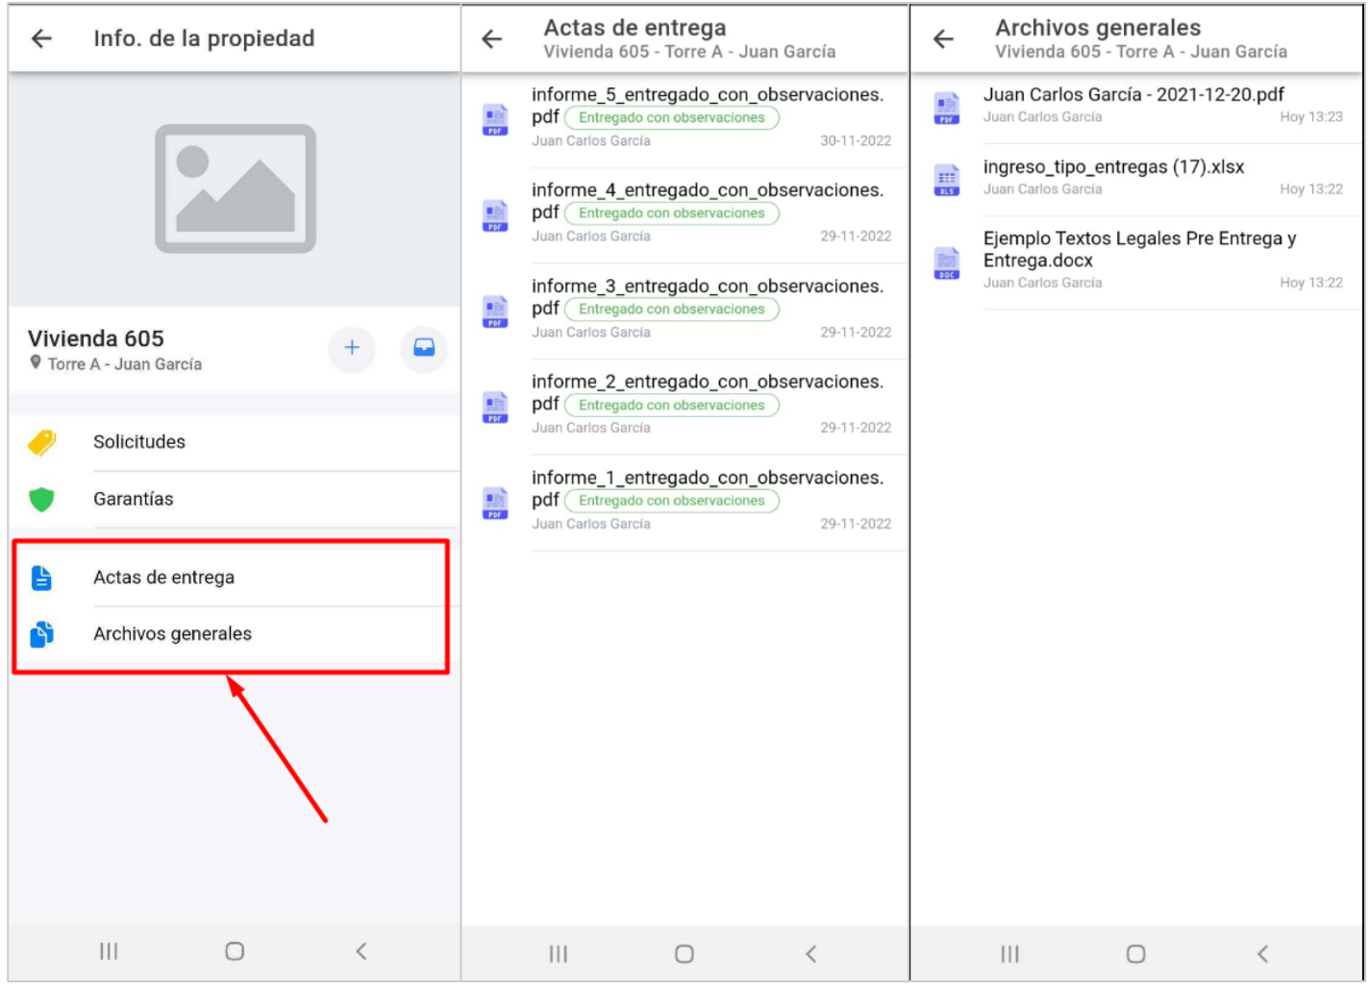Tap PDF icon of Juan Carlos García - 2021-12-20.pdf
Image resolution: width=1369 pixels, height=990 pixels.
point(947,109)
